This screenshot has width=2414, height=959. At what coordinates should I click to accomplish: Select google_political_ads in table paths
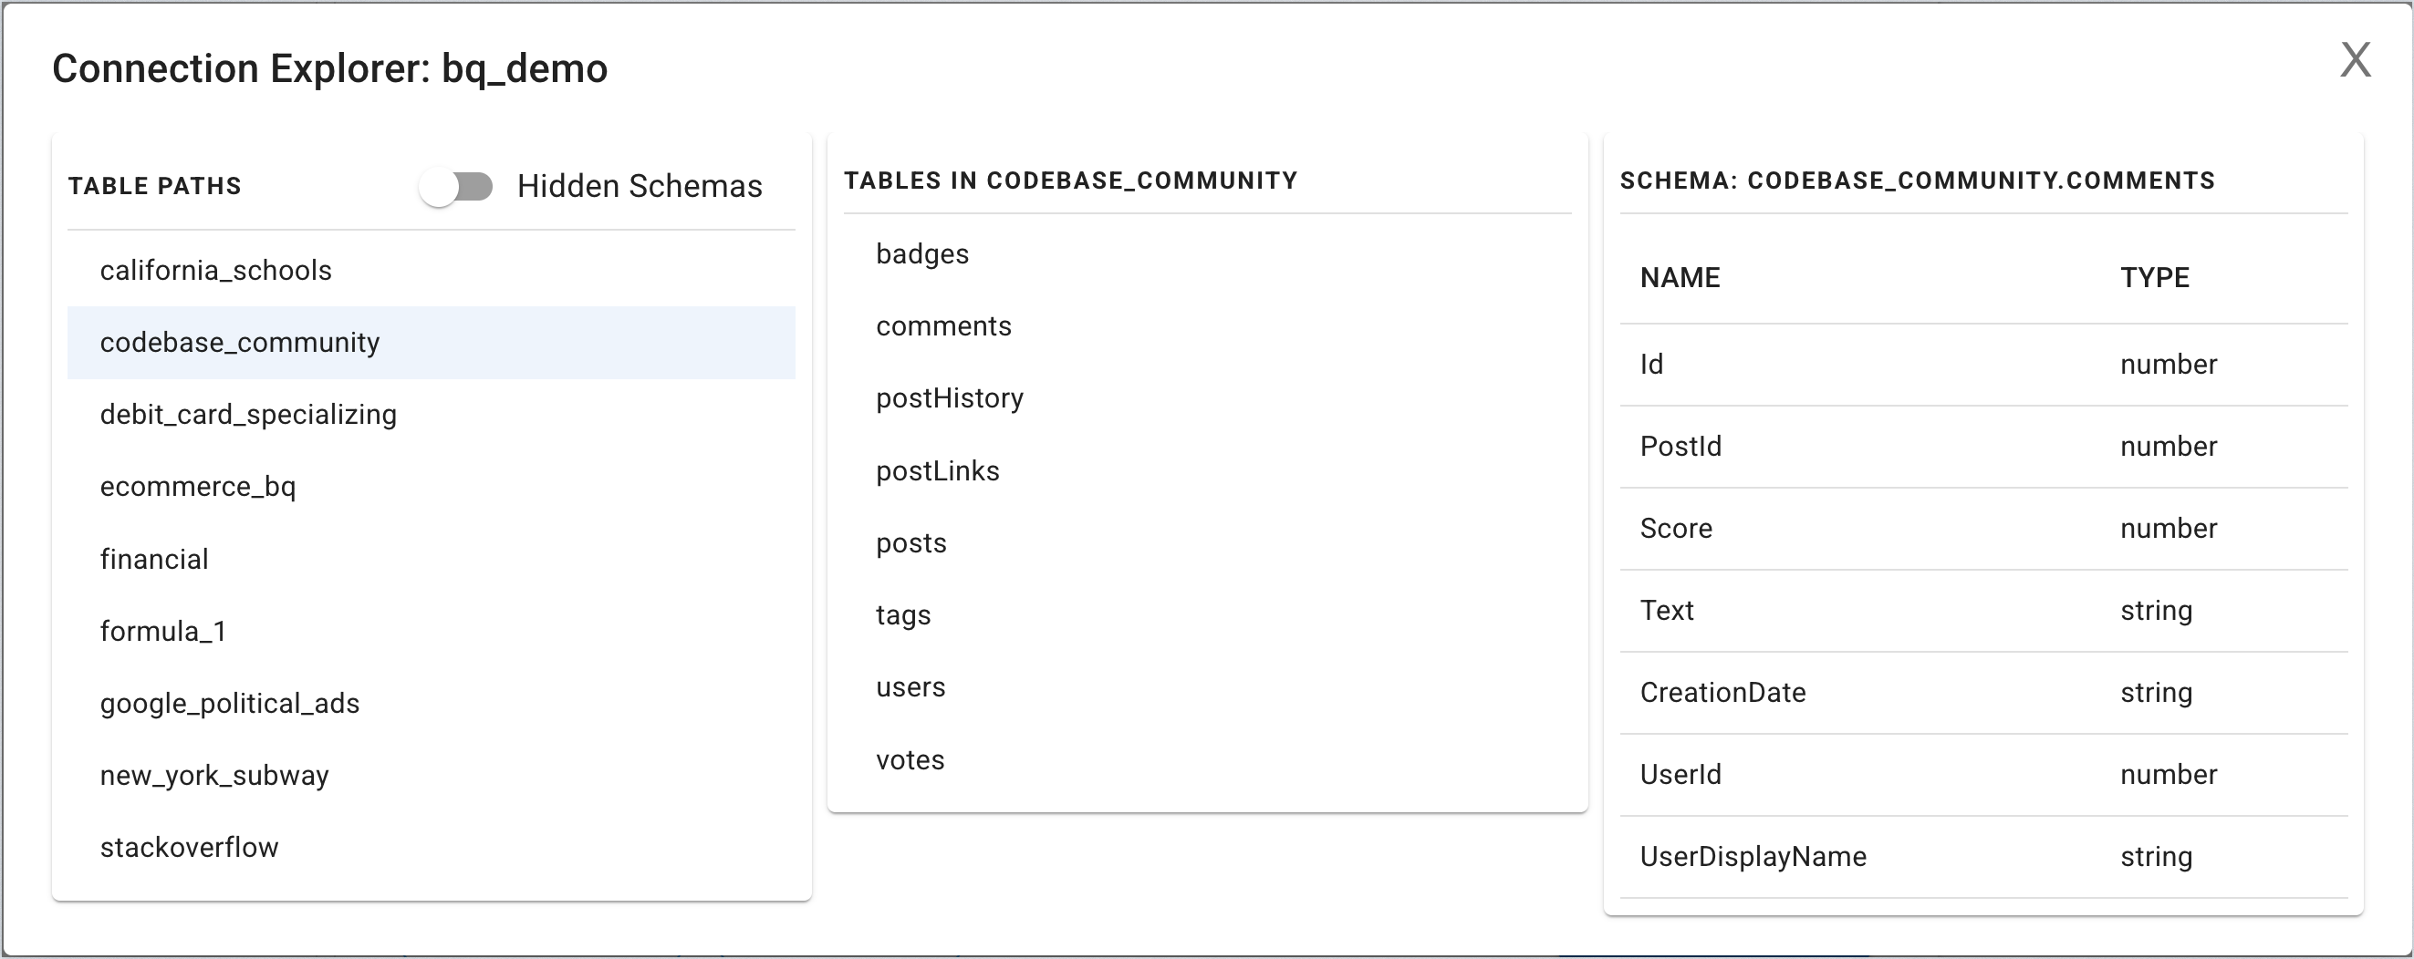[x=230, y=704]
